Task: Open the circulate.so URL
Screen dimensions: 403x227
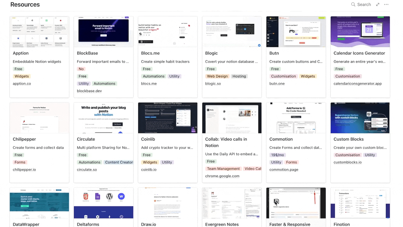Action: click(x=87, y=170)
